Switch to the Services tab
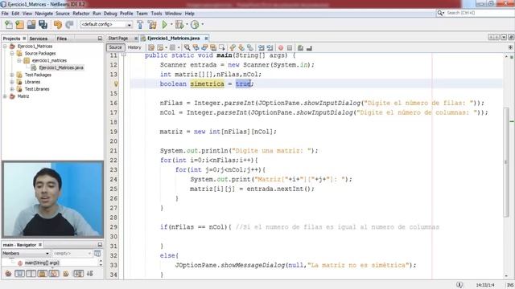 pyautogui.click(x=38, y=39)
